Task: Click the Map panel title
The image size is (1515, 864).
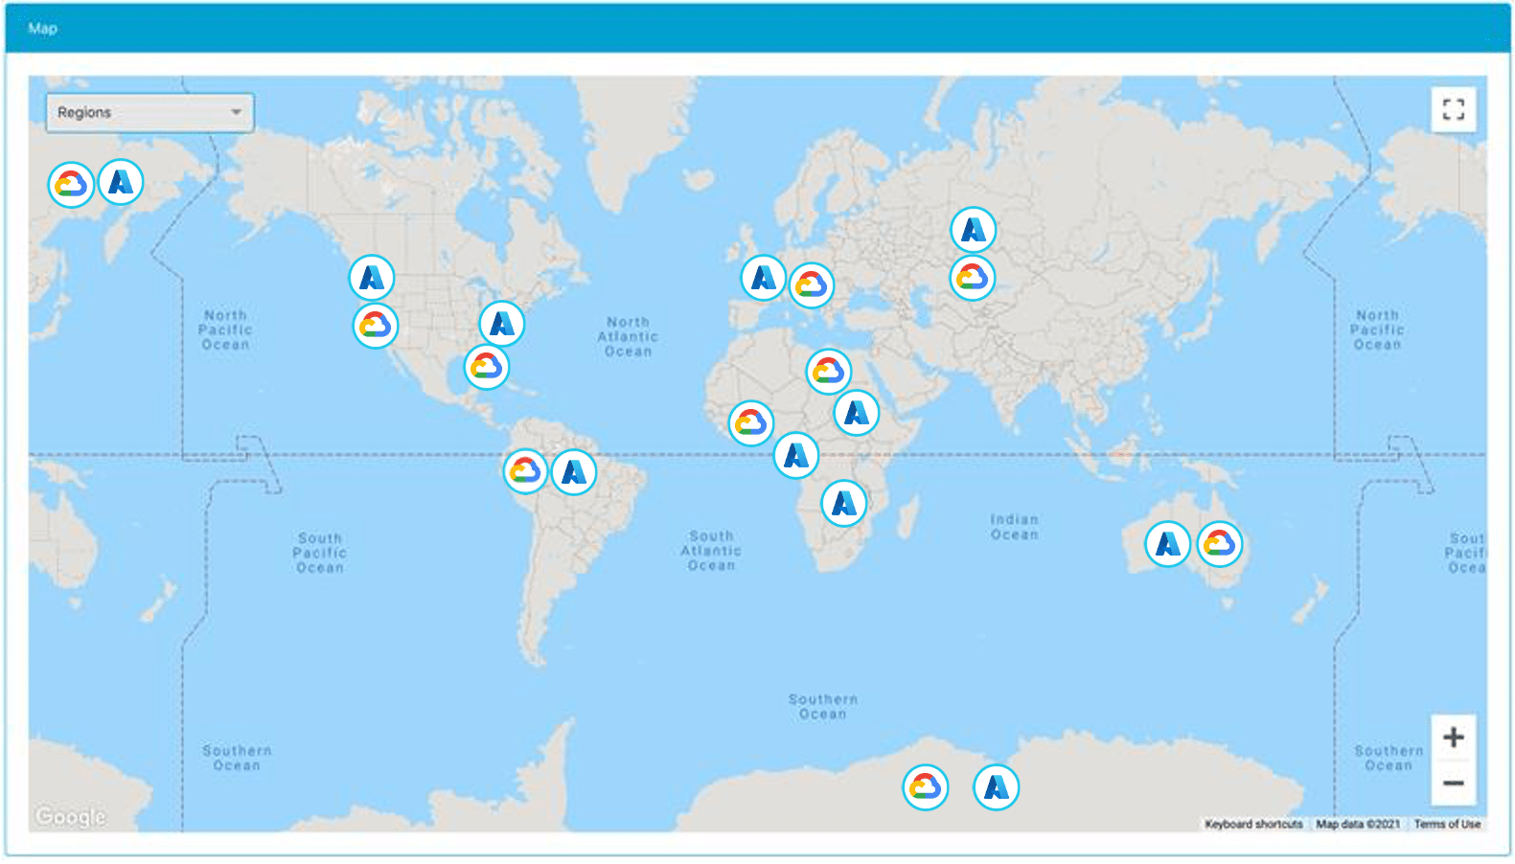Action: (42, 29)
